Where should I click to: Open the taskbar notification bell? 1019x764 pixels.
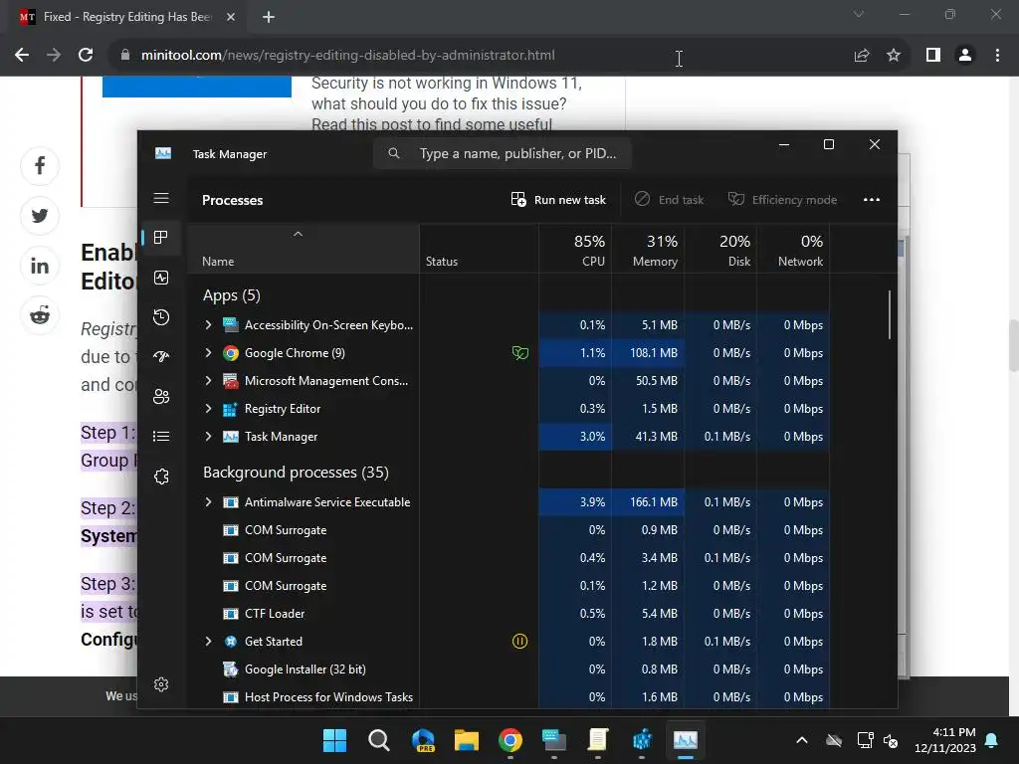992,740
